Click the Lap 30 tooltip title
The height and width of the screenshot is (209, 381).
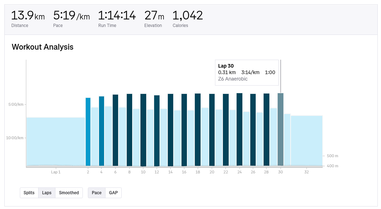(226, 66)
